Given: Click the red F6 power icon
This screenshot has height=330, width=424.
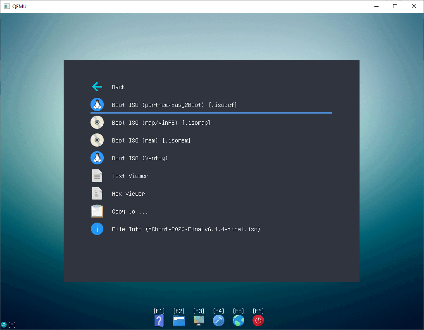Looking at the screenshot, I should (x=258, y=321).
